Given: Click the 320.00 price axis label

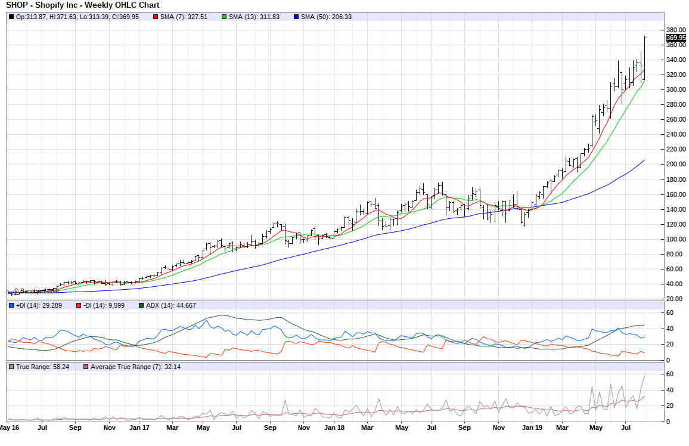Looking at the screenshot, I should tap(676, 75).
